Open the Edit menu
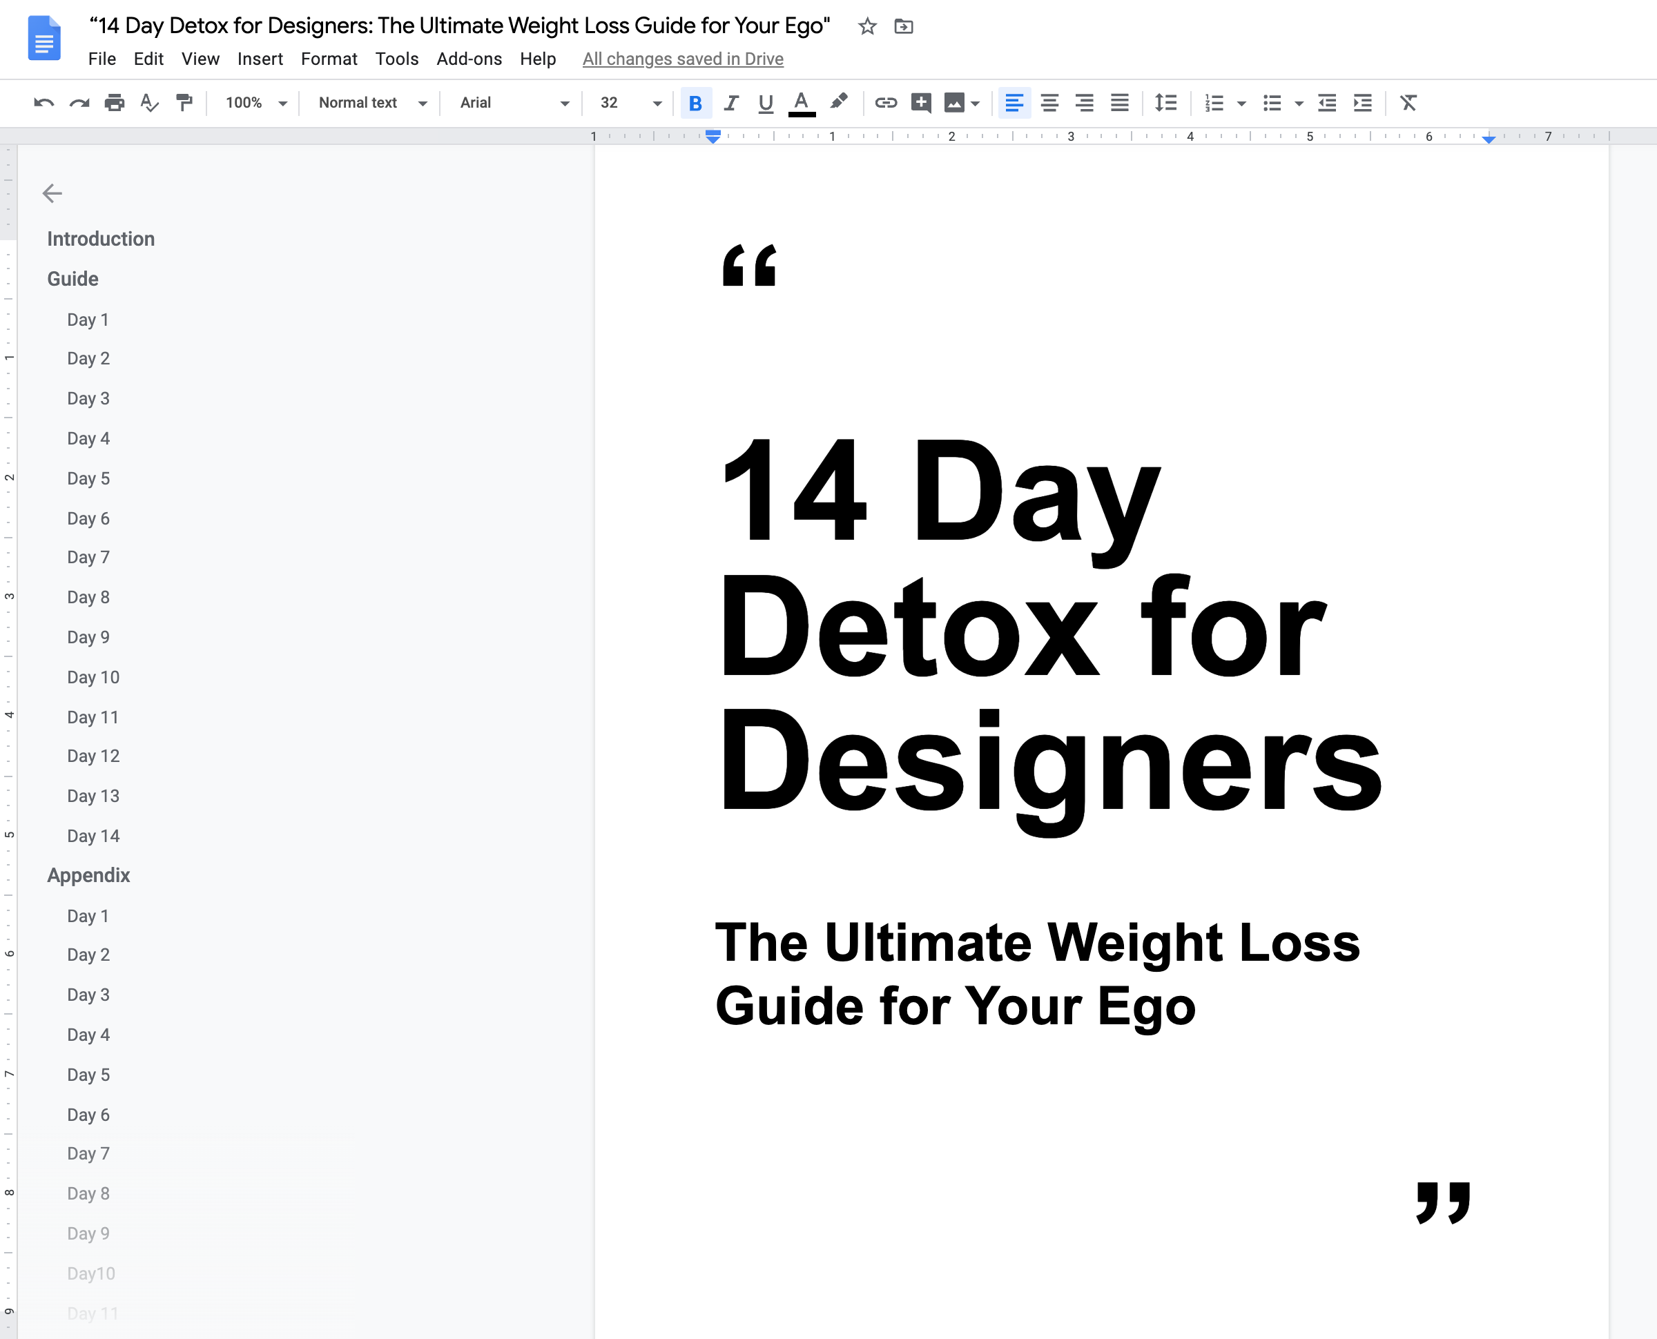The height and width of the screenshot is (1339, 1657). click(148, 59)
